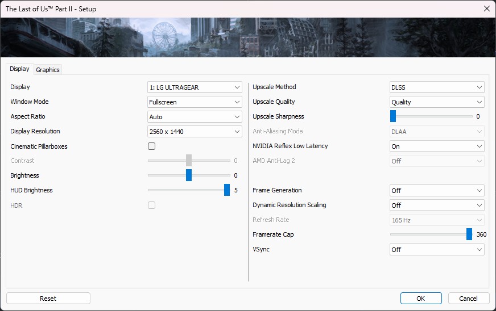
Task: Confirm settings with the OK button
Action: [x=421, y=299]
